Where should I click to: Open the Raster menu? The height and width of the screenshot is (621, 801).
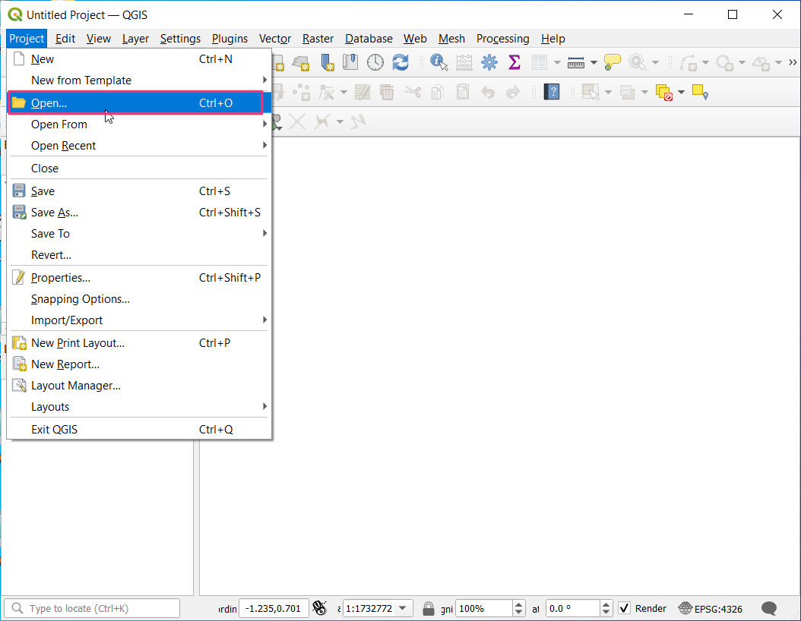pos(318,39)
